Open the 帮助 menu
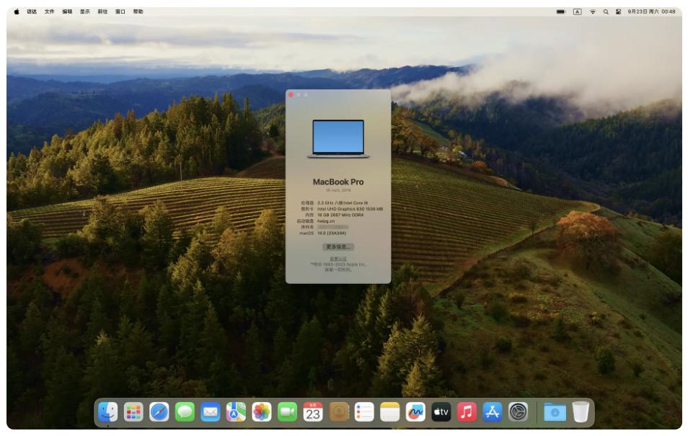The height and width of the screenshot is (436, 688). pos(138,12)
